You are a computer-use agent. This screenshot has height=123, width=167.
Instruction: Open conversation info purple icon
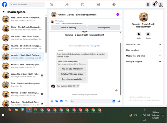[x=118, y=14]
